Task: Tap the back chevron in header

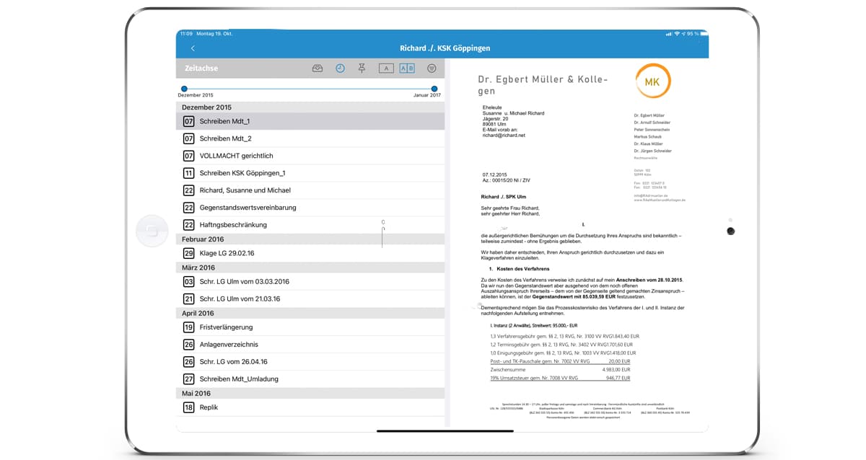Action: [x=193, y=48]
